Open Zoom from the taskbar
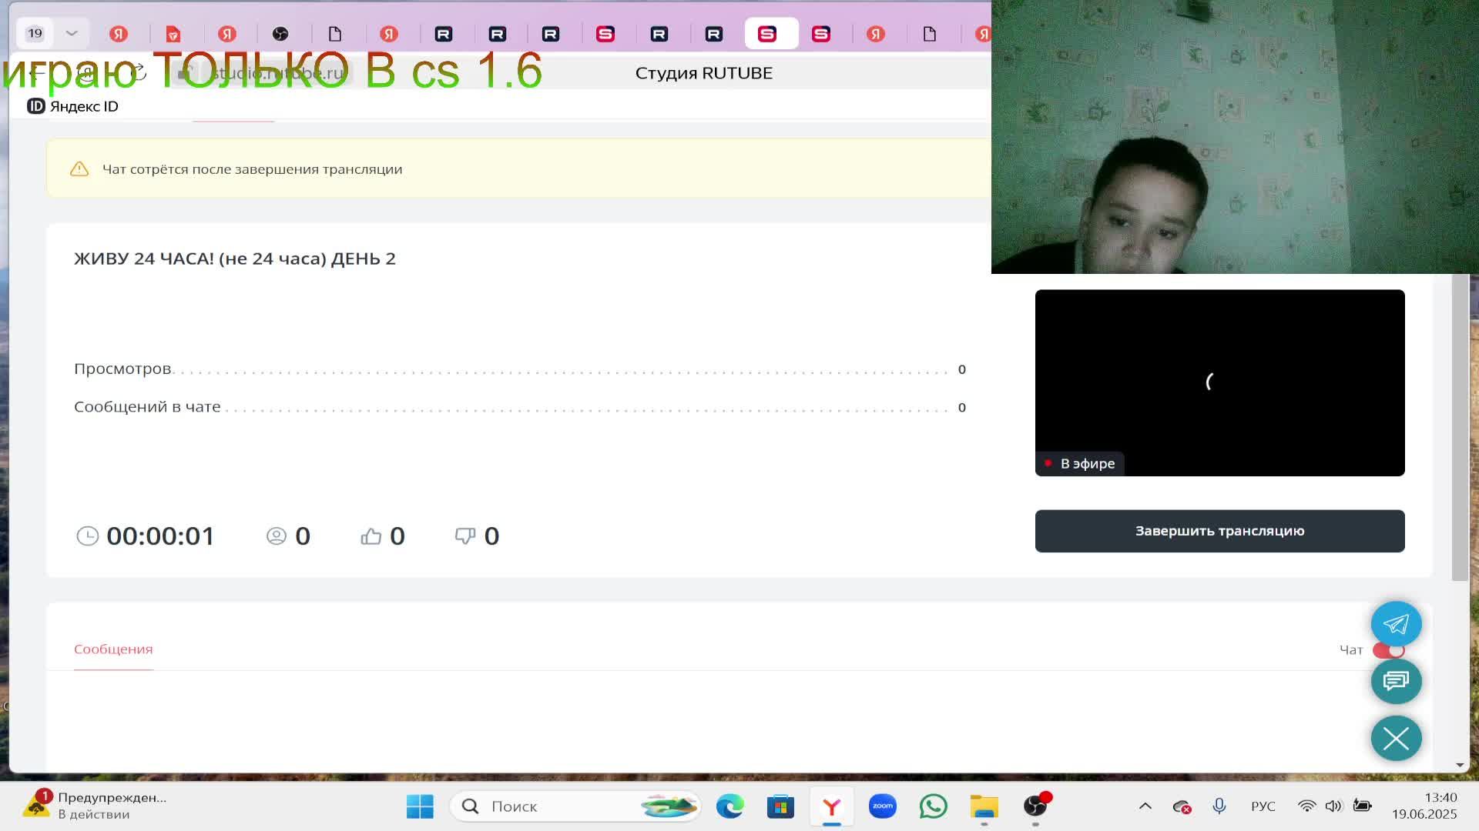Image resolution: width=1479 pixels, height=831 pixels. pyautogui.click(x=883, y=806)
